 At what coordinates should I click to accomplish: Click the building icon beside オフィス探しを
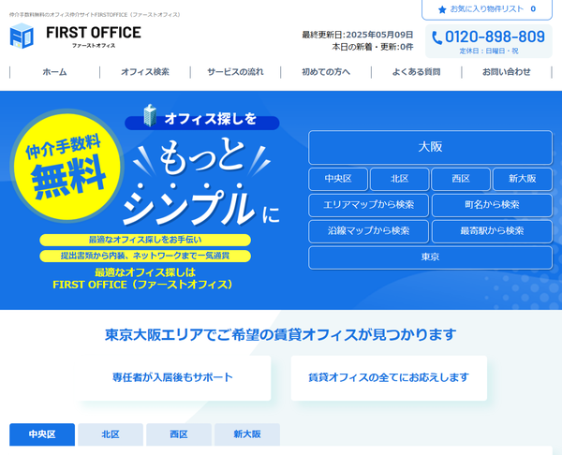[x=150, y=115]
